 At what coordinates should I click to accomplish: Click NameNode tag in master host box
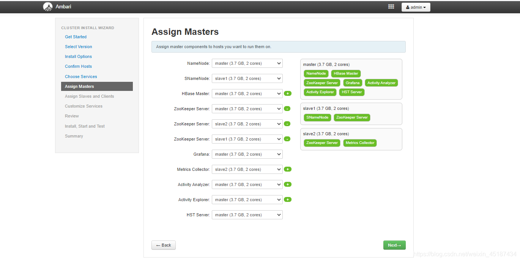(316, 73)
